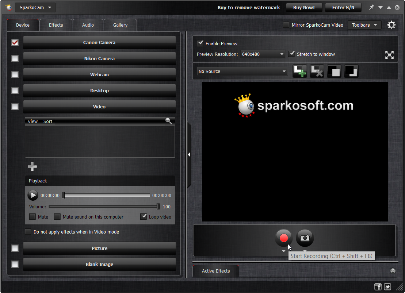Image resolution: width=405 pixels, height=293 pixels.
Task: Open the View menu in video list
Action: click(x=33, y=122)
